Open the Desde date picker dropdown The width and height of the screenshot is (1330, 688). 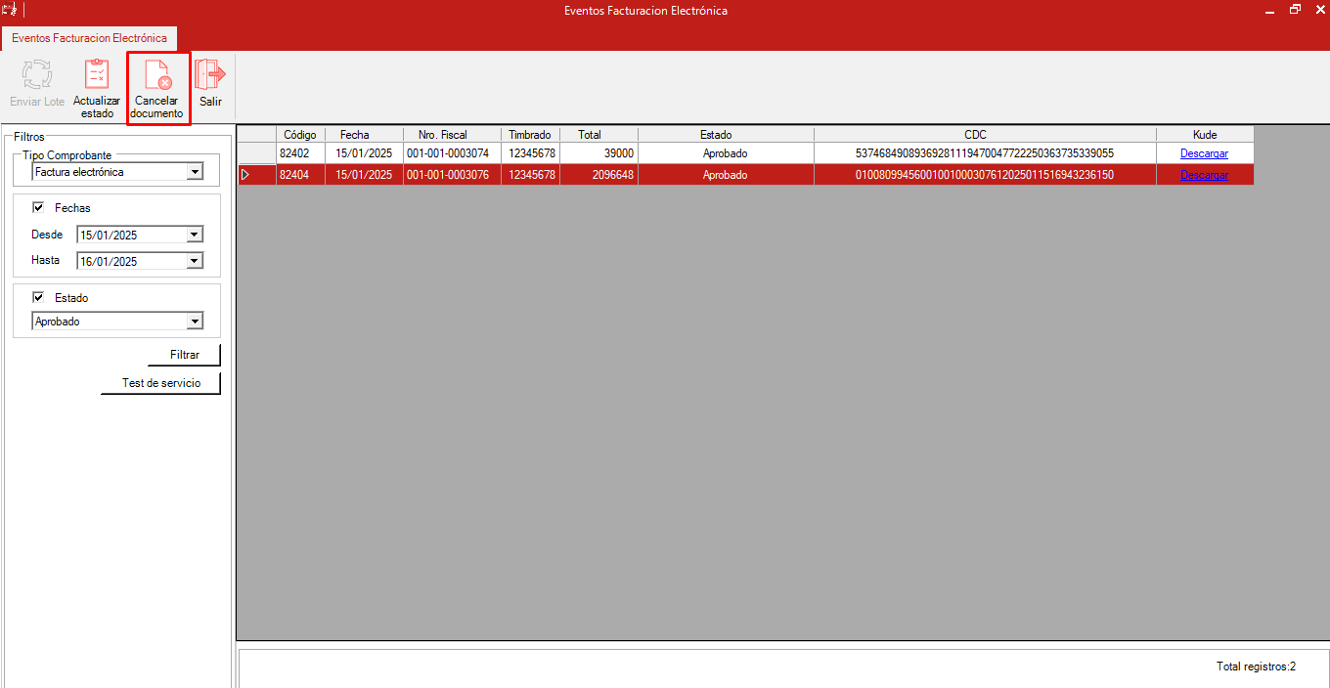pos(194,235)
